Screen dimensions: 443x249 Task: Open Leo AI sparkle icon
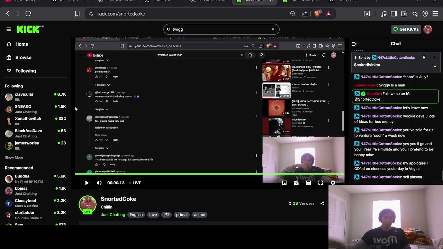point(415,14)
